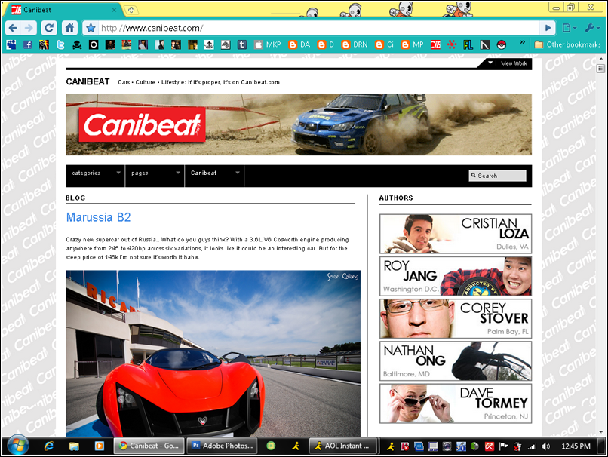Open the Facebook bookmark icon
Screen dimensions: 608x457
coord(27,44)
